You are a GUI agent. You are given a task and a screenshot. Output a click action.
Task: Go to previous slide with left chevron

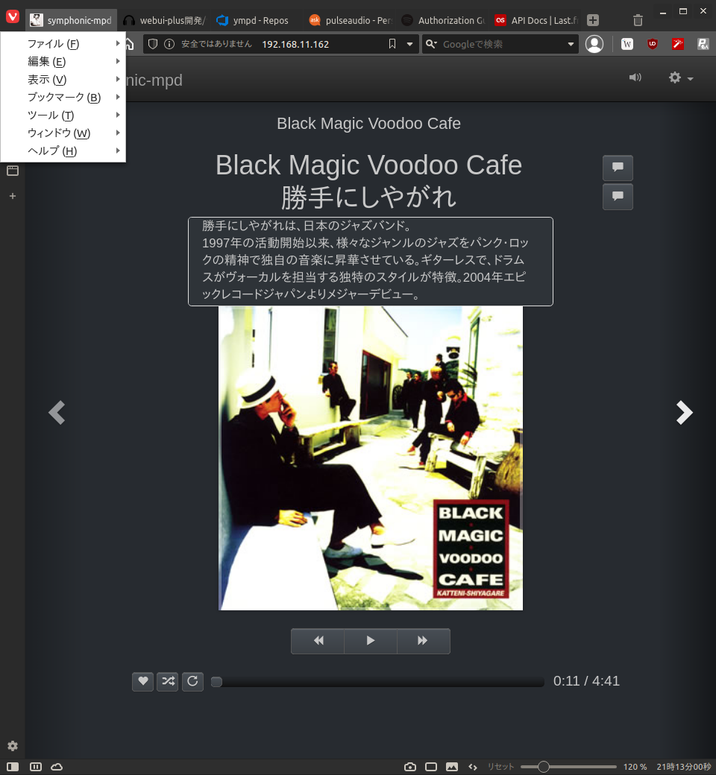point(57,413)
